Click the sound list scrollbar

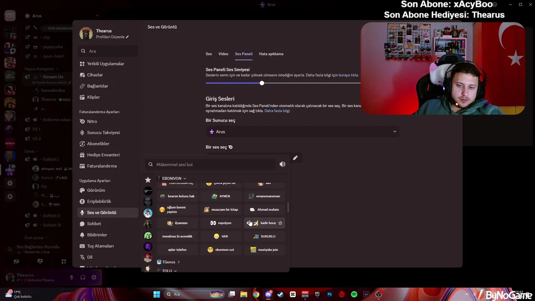coord(288,208)
